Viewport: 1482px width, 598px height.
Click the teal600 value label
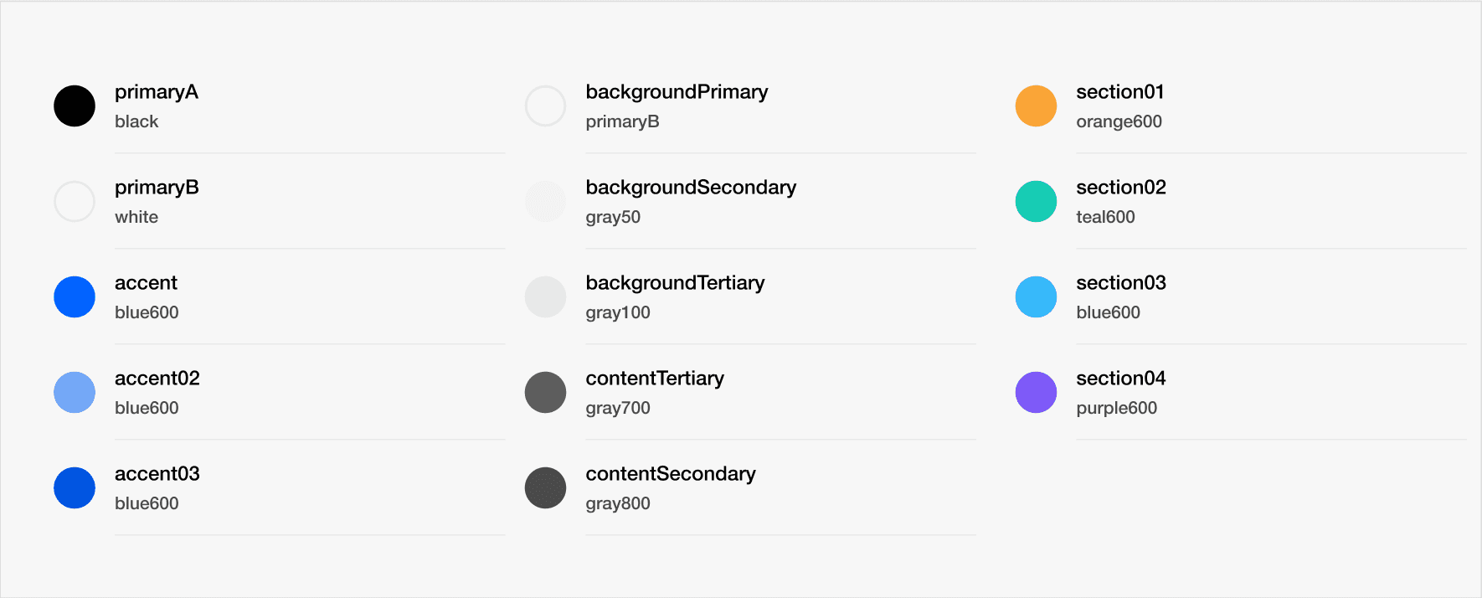[1105, 218]
